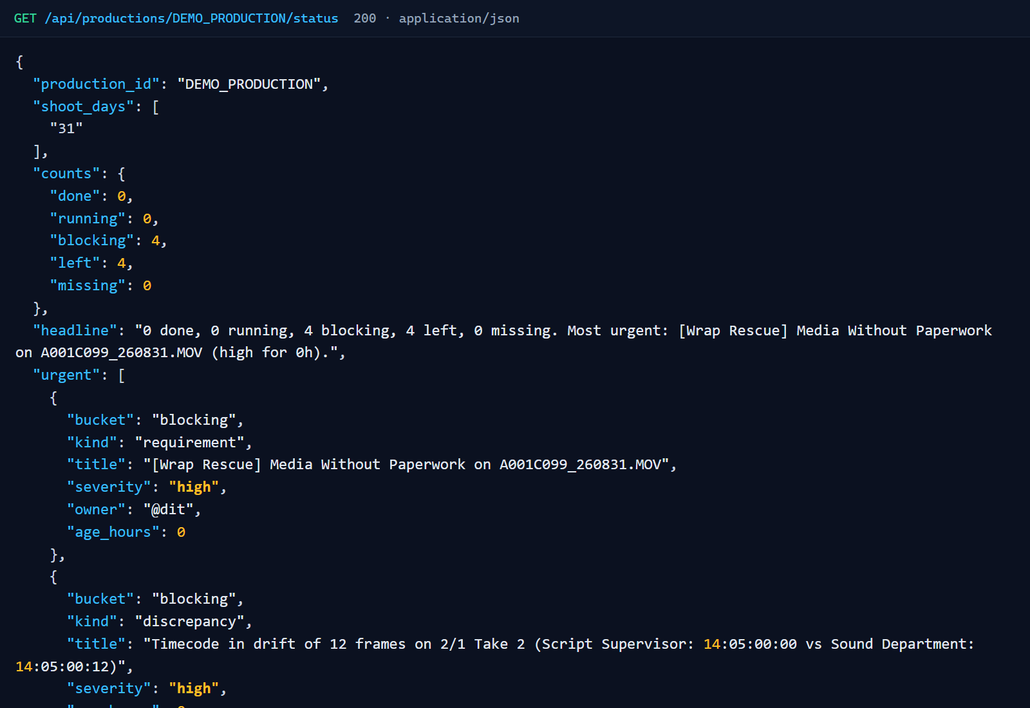Image resolution: width=1030 pixels, height=708 pixels.
Task: Click the GET method label
Action: pos(25,19)
